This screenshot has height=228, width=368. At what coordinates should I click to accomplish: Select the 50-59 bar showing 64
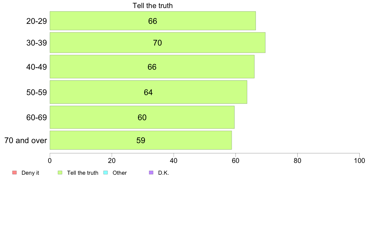[x=148, y=92]
